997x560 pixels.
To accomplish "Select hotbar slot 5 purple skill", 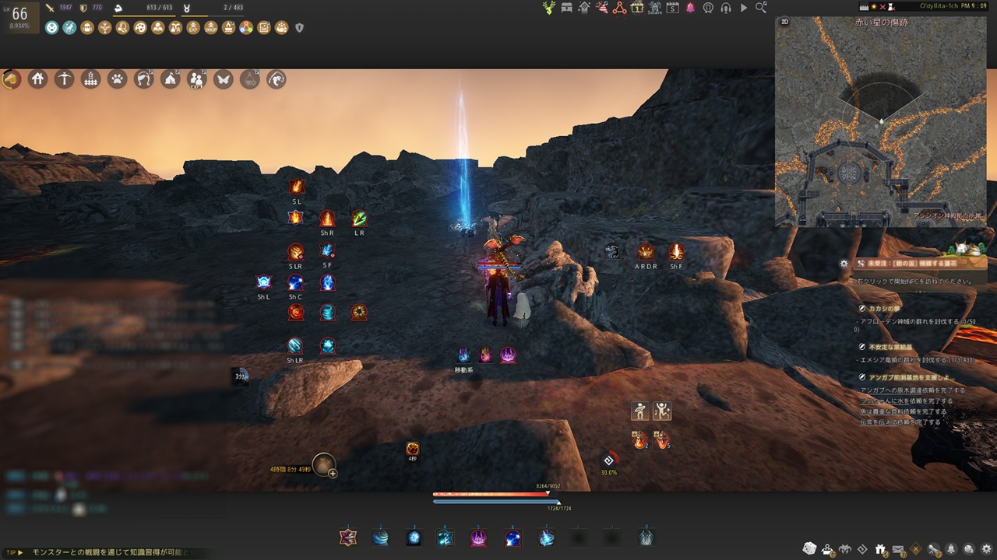I will point(479,537).
